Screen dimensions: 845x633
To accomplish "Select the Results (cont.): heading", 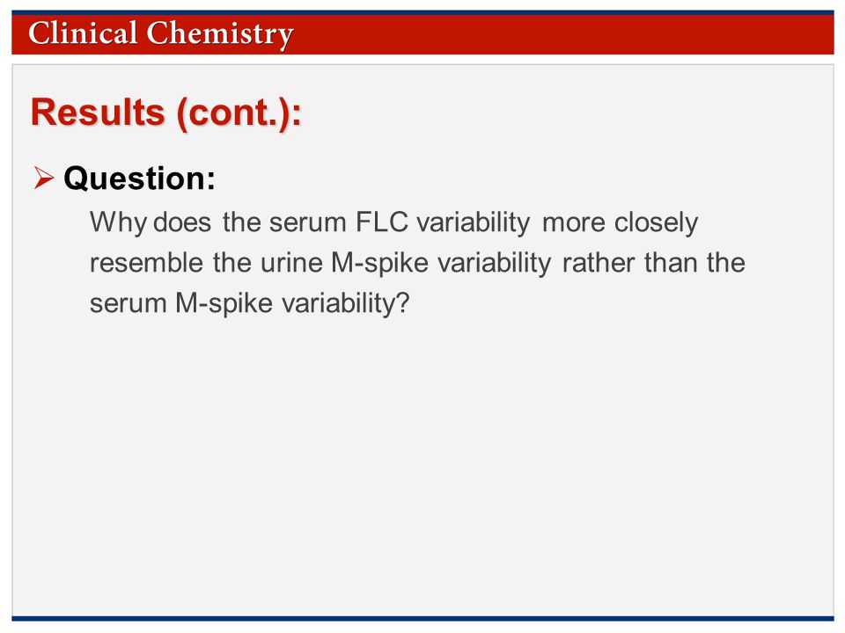I will [166, 112].
